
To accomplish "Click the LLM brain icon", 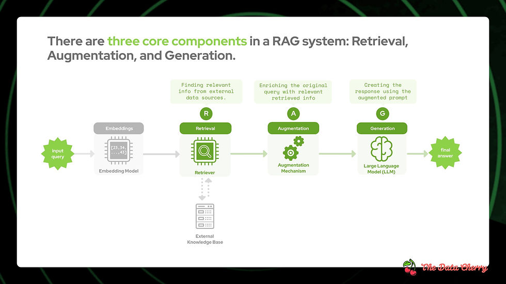I will (382, 149).
